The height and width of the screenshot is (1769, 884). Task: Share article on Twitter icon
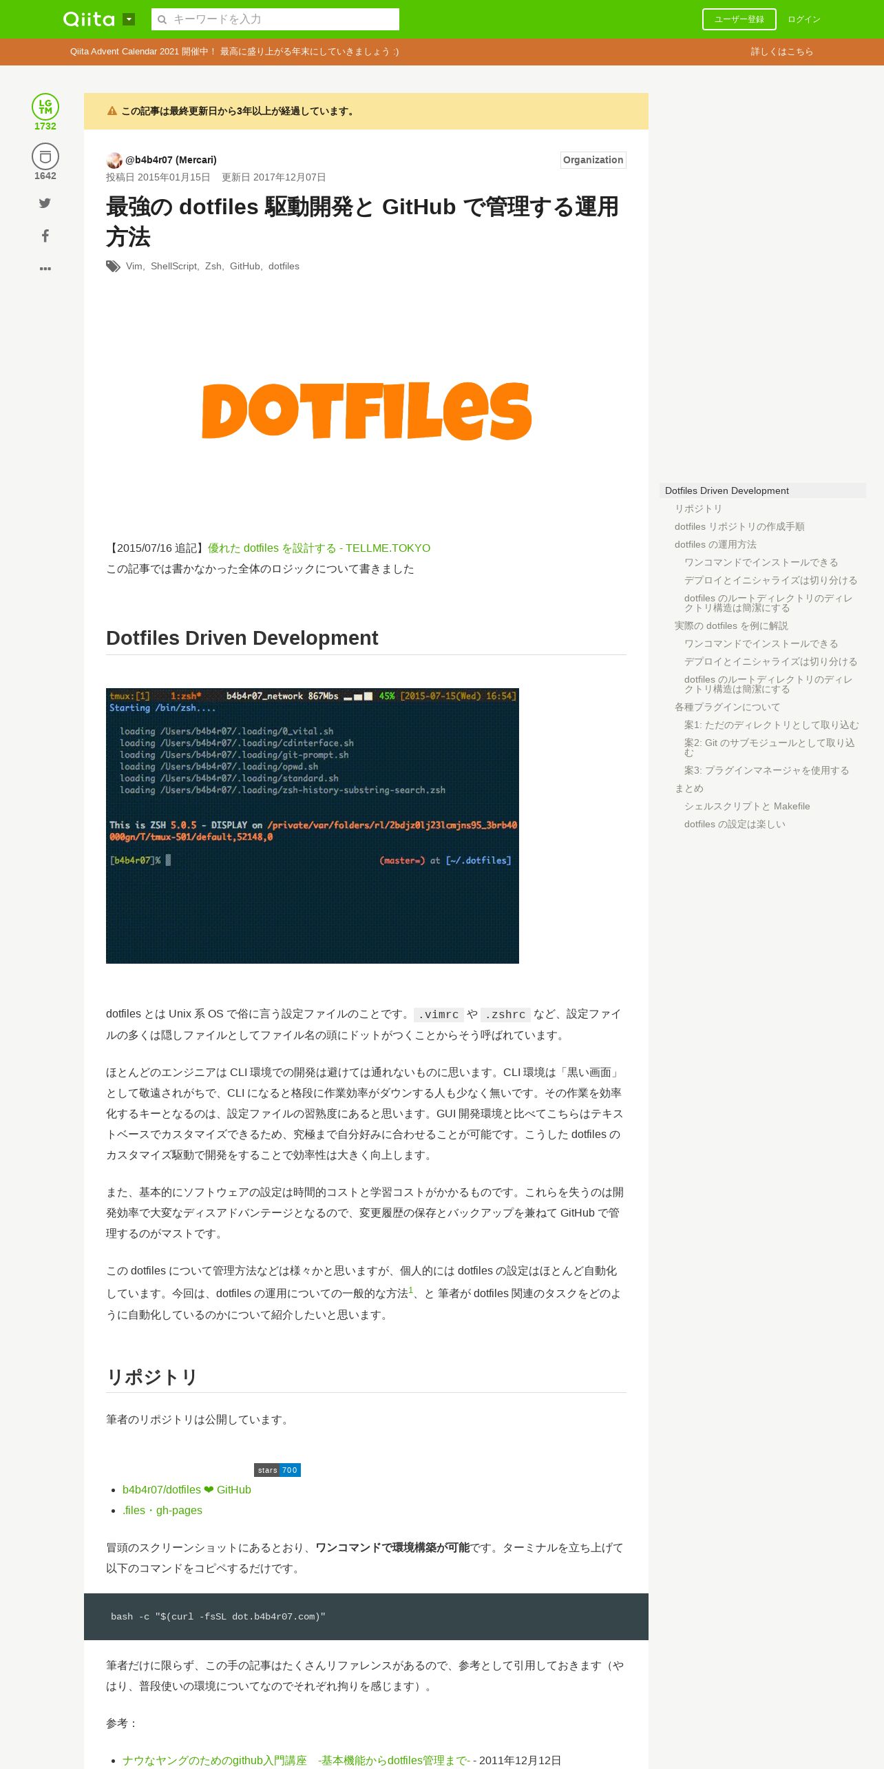[45, 203]
